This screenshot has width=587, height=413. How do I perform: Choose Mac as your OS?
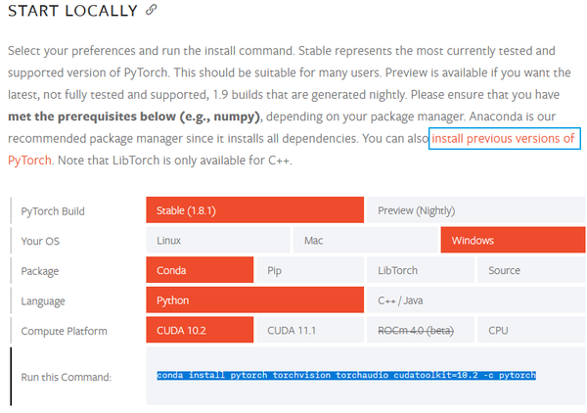point(365,240)
